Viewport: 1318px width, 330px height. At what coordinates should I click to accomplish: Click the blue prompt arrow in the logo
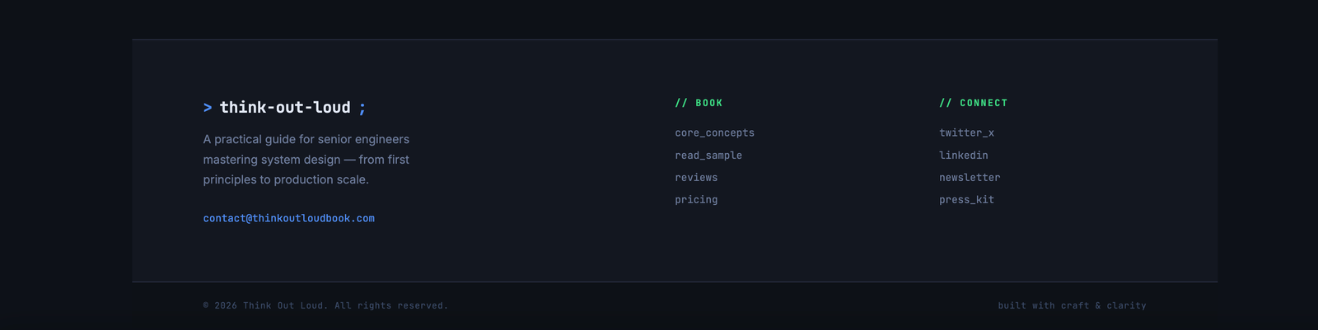tap(208, 108)
